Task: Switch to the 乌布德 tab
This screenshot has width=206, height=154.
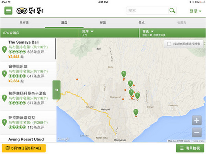Action: click(24, 22)
